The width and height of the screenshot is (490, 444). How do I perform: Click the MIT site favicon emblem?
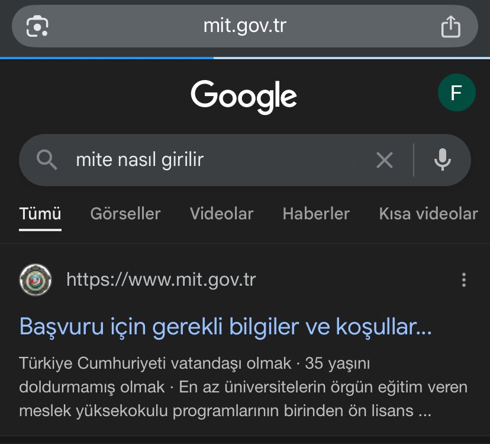click(x=36, y=280)
